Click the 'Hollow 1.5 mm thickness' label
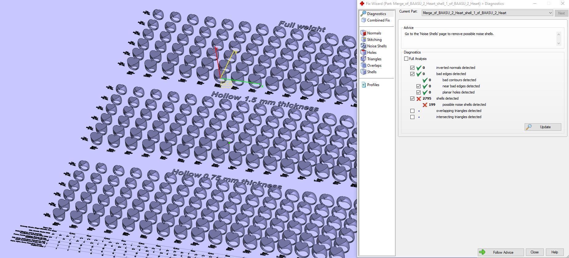Viewport: 569px width, 258px height. [265, 101]
